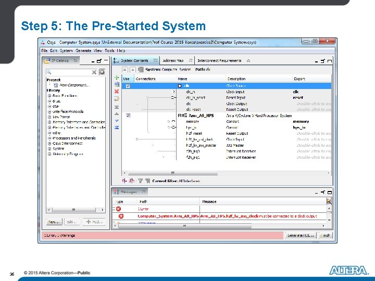This screenshot has width=375, height=281.
Task: Click the system chip icon beside System label
Action: click(x=141, y=70)
